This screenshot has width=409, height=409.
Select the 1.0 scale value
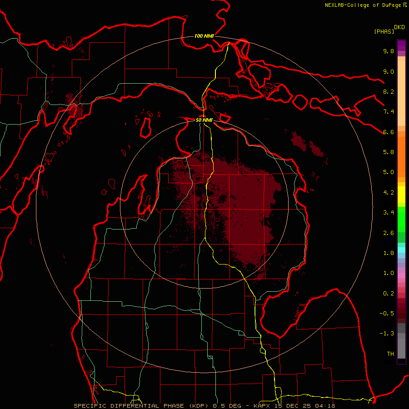click(x=389, y=273)
